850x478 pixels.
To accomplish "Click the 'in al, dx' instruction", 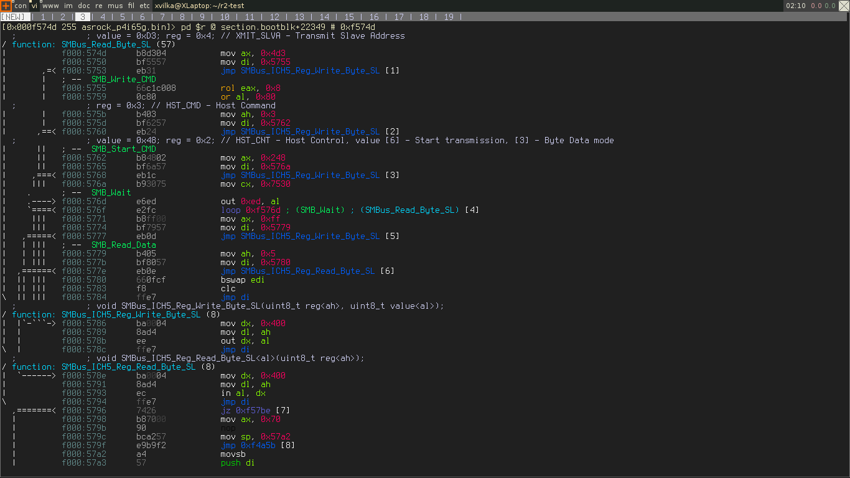I will [243, 393].
